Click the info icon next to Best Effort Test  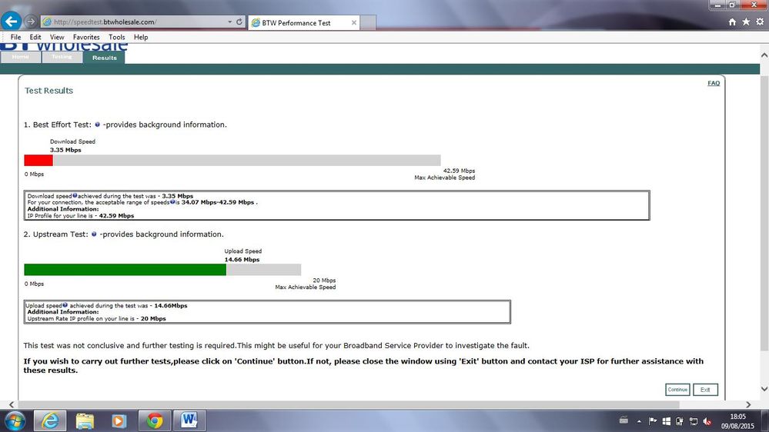pos(97,125)
